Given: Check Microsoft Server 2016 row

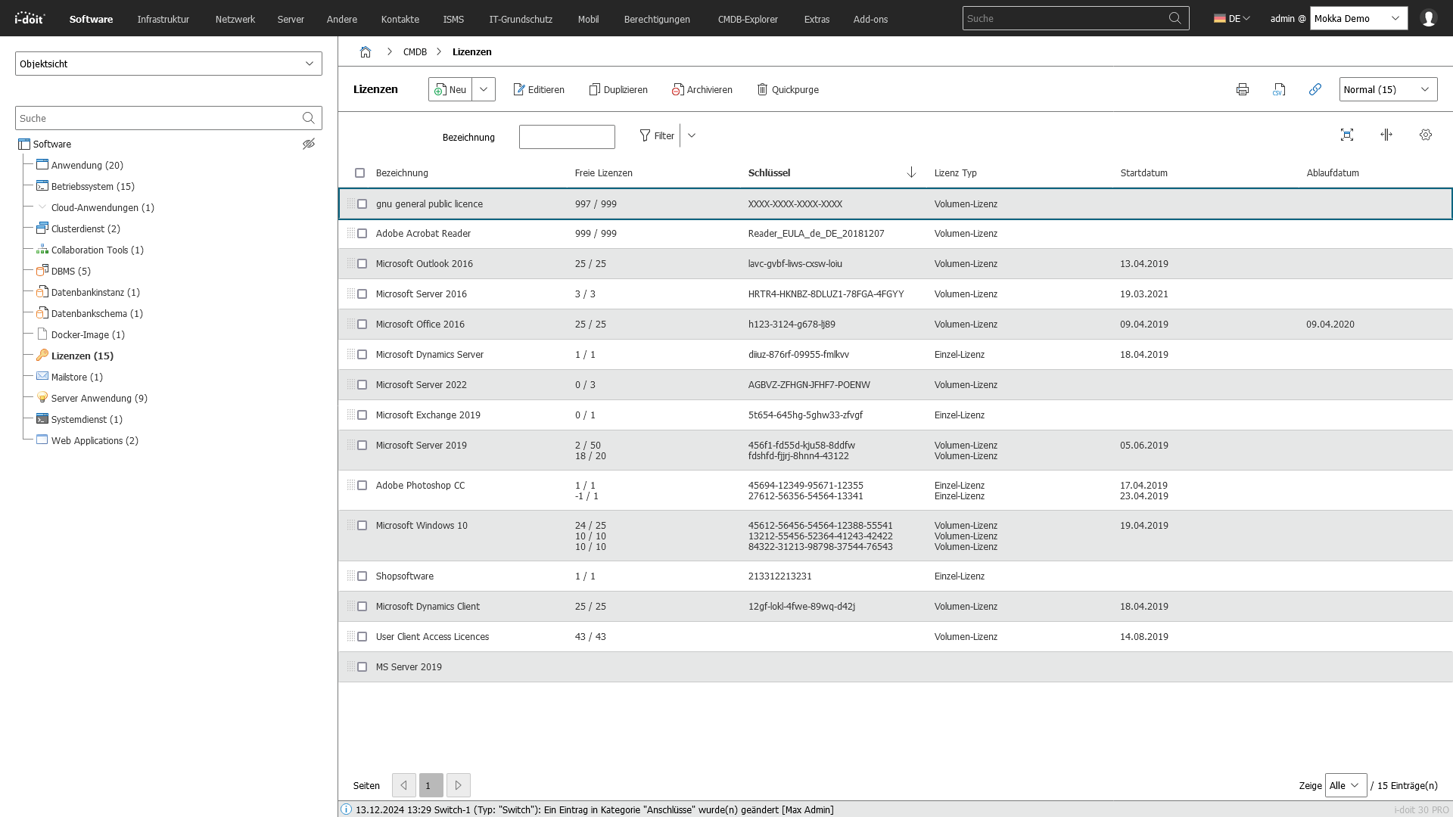Looking at the screenshot, I should coord(362,294).
